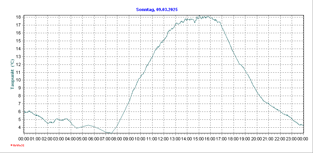Click the Taupunkt (°C) axis label
This screenshot has height=153, width=313.
(x=12, y=74)
